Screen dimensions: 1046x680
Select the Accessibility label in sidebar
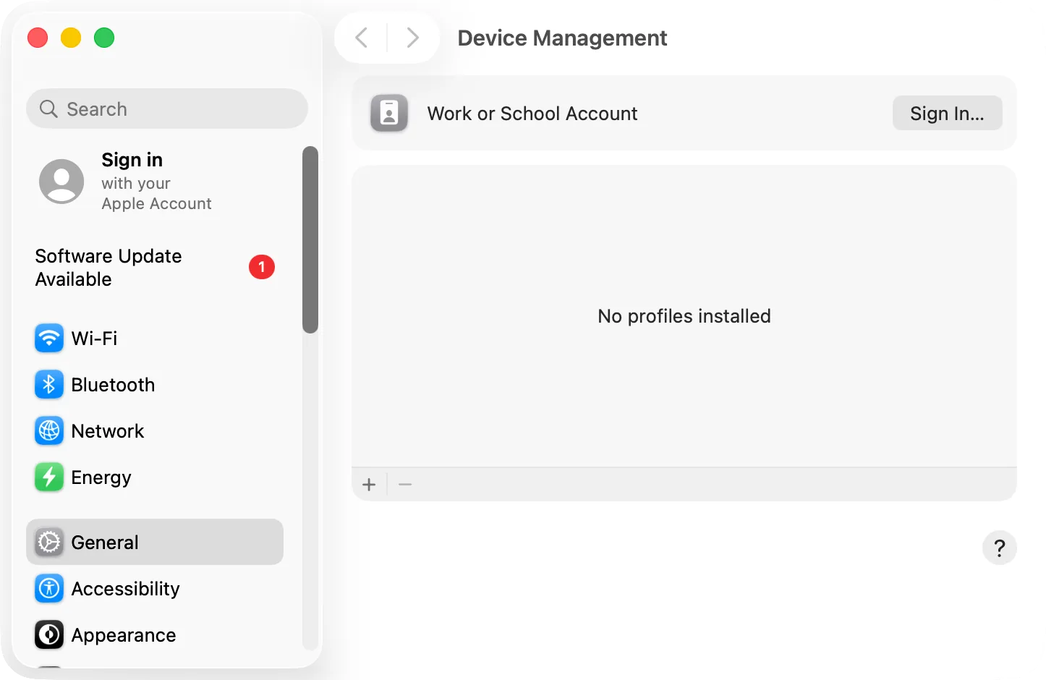tap(125, 589)
